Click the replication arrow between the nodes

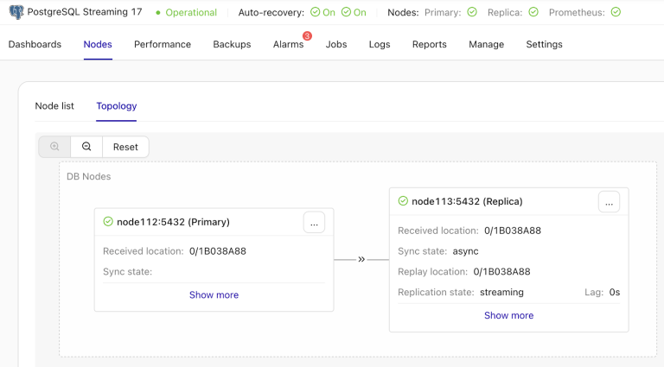coord(361,259)
